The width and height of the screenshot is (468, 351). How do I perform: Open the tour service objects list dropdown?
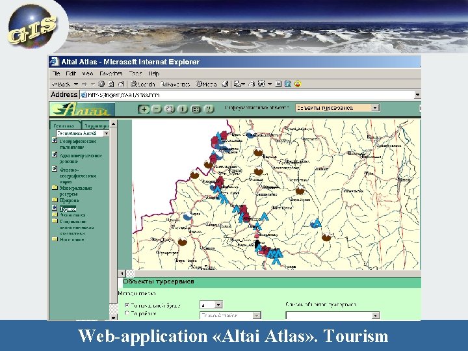(x=333, y=315)
